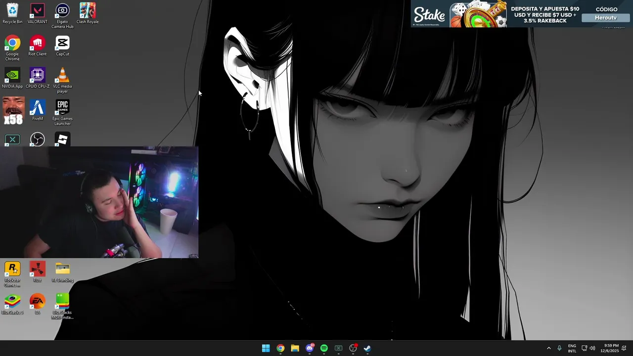Select the Roblox desktop shortcut

[x=62, y=139]
